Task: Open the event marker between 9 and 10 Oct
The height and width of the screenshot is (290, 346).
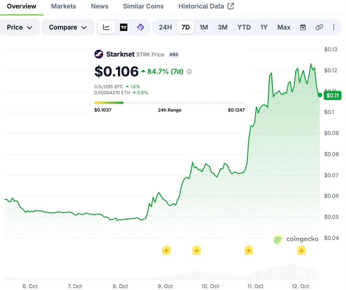Action: (x=196, y=250)
